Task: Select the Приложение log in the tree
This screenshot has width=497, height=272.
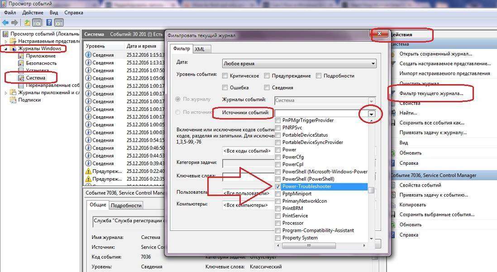Action: point(41,56)
